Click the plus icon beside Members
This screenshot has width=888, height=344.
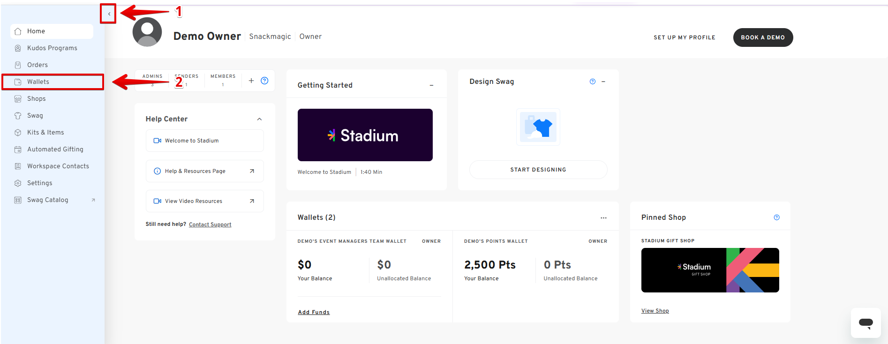tap(251, 81)
